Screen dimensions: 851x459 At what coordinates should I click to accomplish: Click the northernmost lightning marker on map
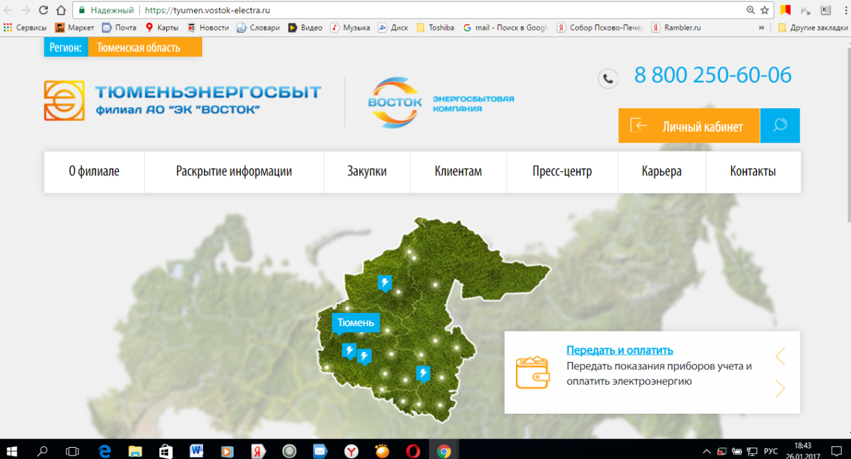[x=384, y=282]
